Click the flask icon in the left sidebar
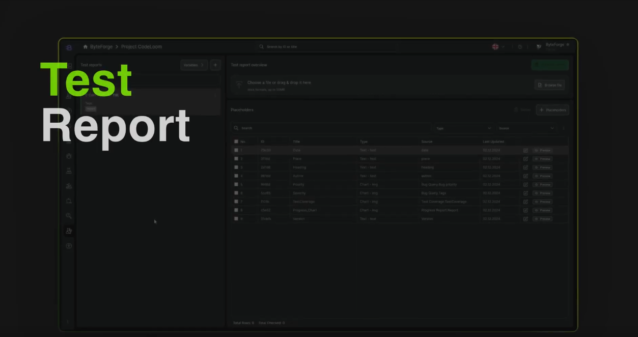The image size is (638, 337). (69, 171)
